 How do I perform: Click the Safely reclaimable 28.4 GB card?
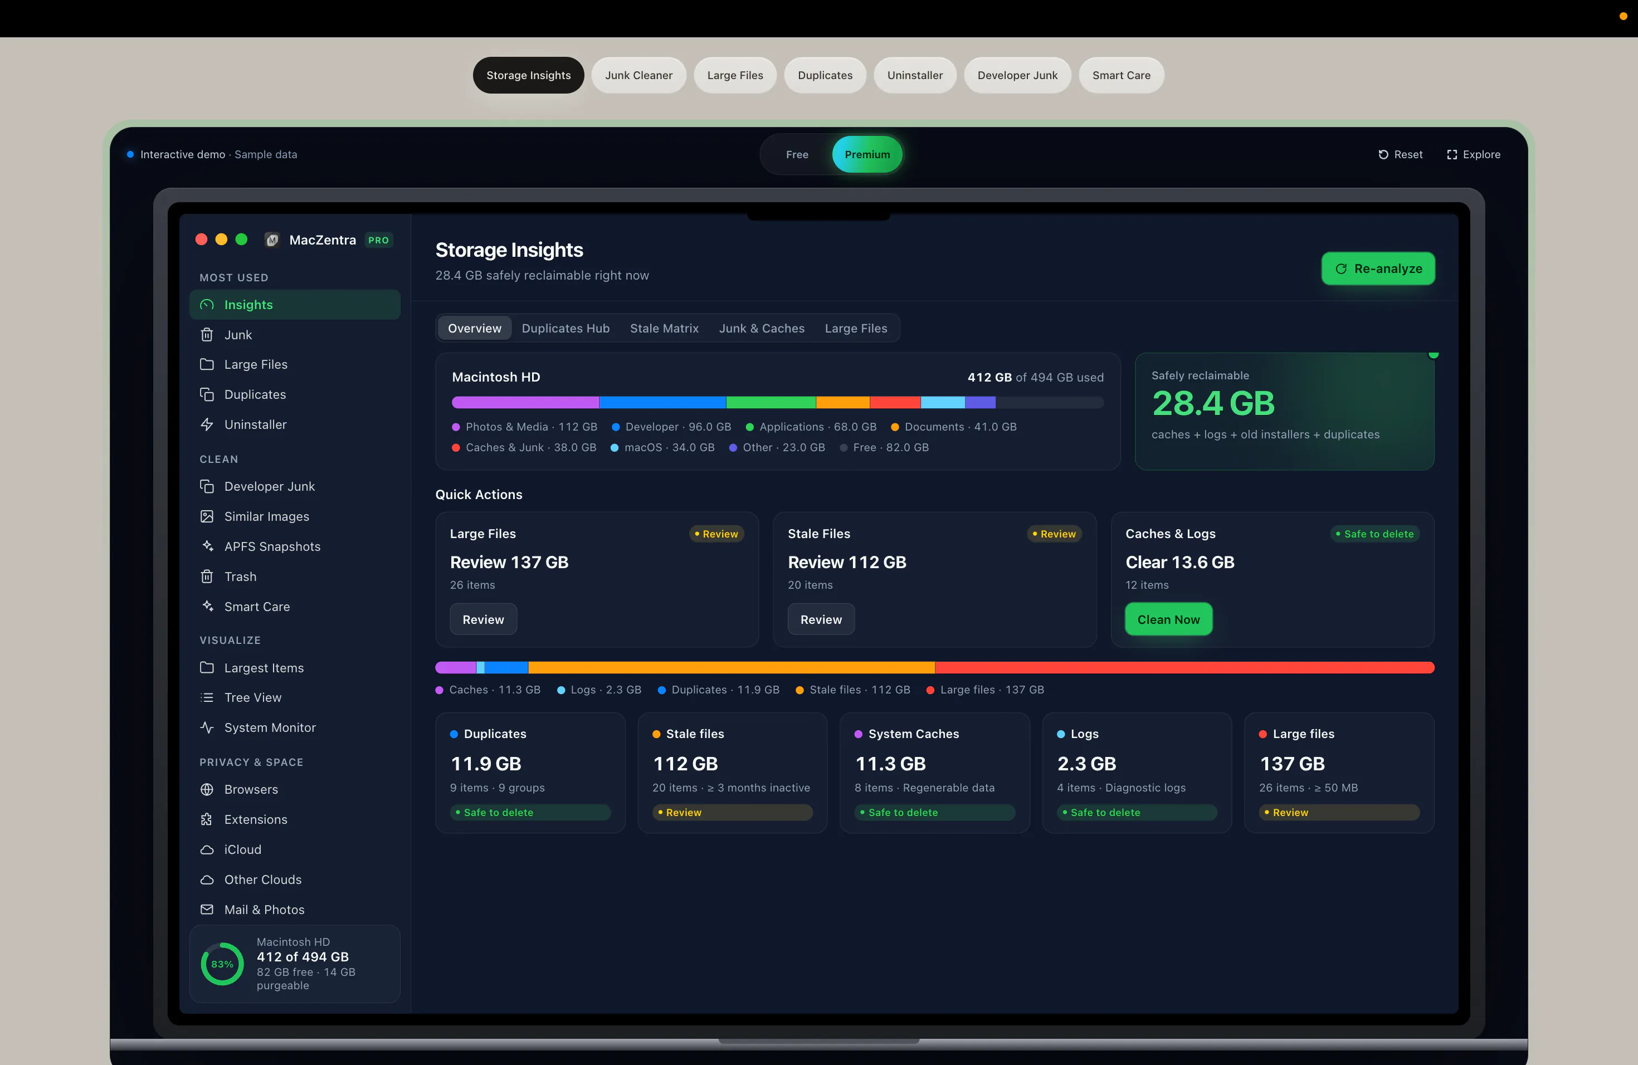1284,412
